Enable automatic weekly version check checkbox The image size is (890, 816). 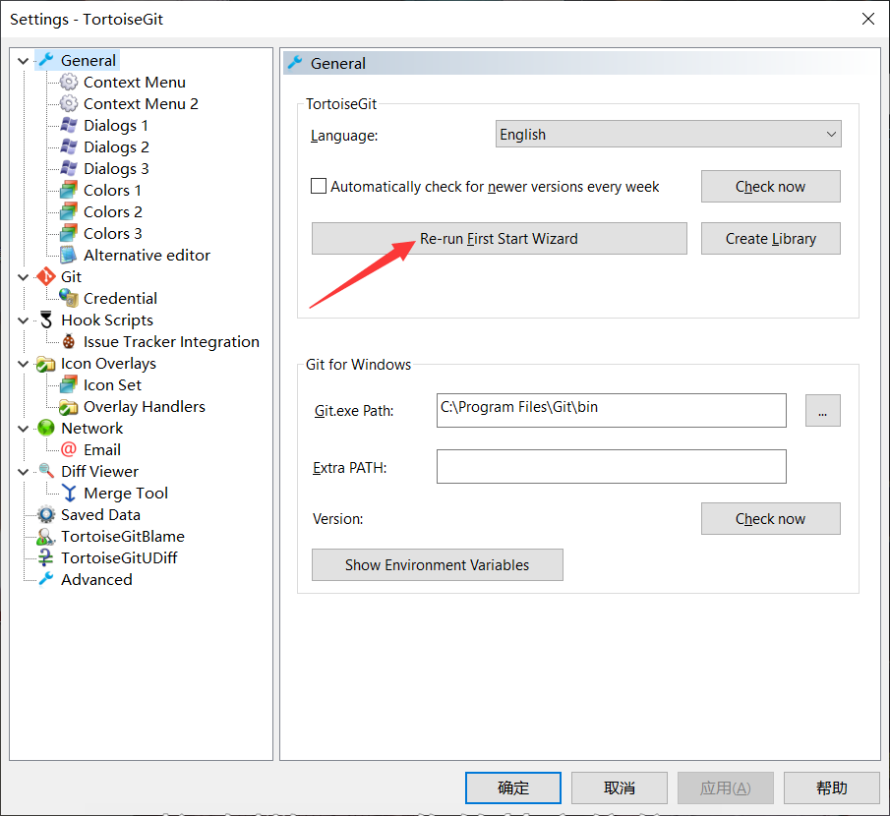point(319,187)
